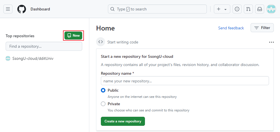Open the Filter button
The width and height of the screenshot is (280, 132).
pos(262,28)
